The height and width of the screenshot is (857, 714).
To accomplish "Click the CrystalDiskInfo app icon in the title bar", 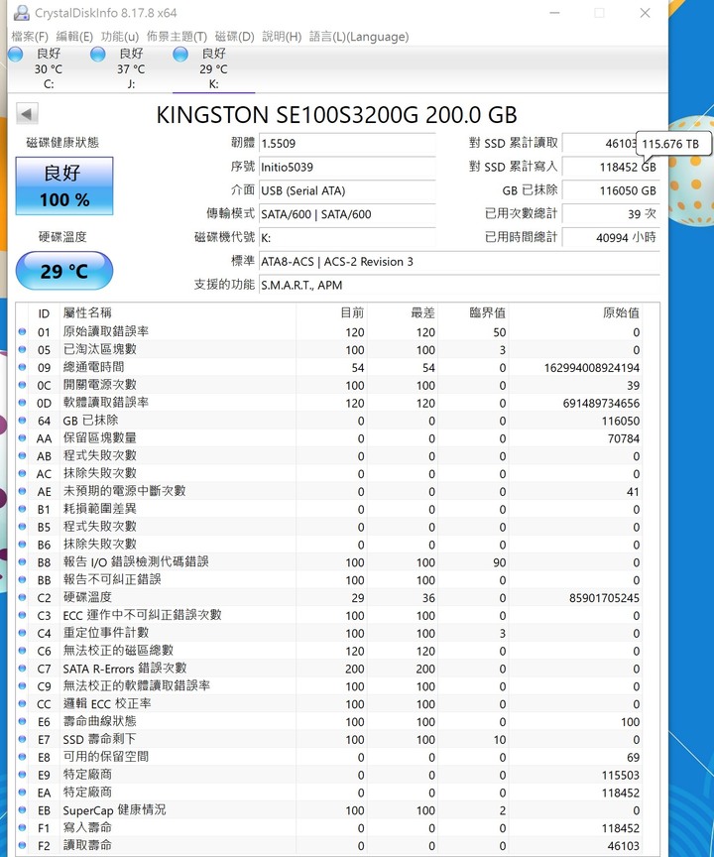I will [x=21, y=13].
